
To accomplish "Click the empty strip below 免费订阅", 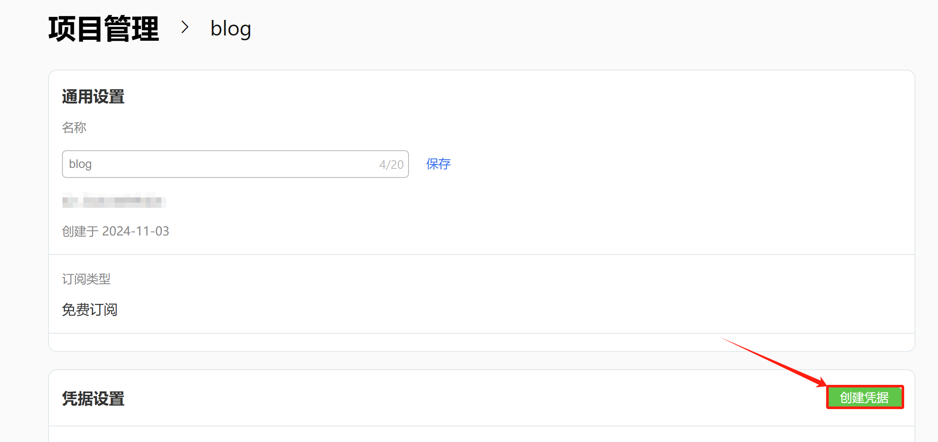I will coord(482,342).
